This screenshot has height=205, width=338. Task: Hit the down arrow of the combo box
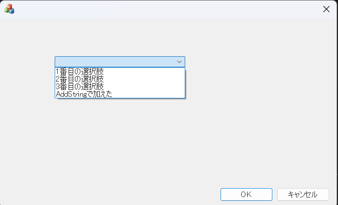pos(179,62)
